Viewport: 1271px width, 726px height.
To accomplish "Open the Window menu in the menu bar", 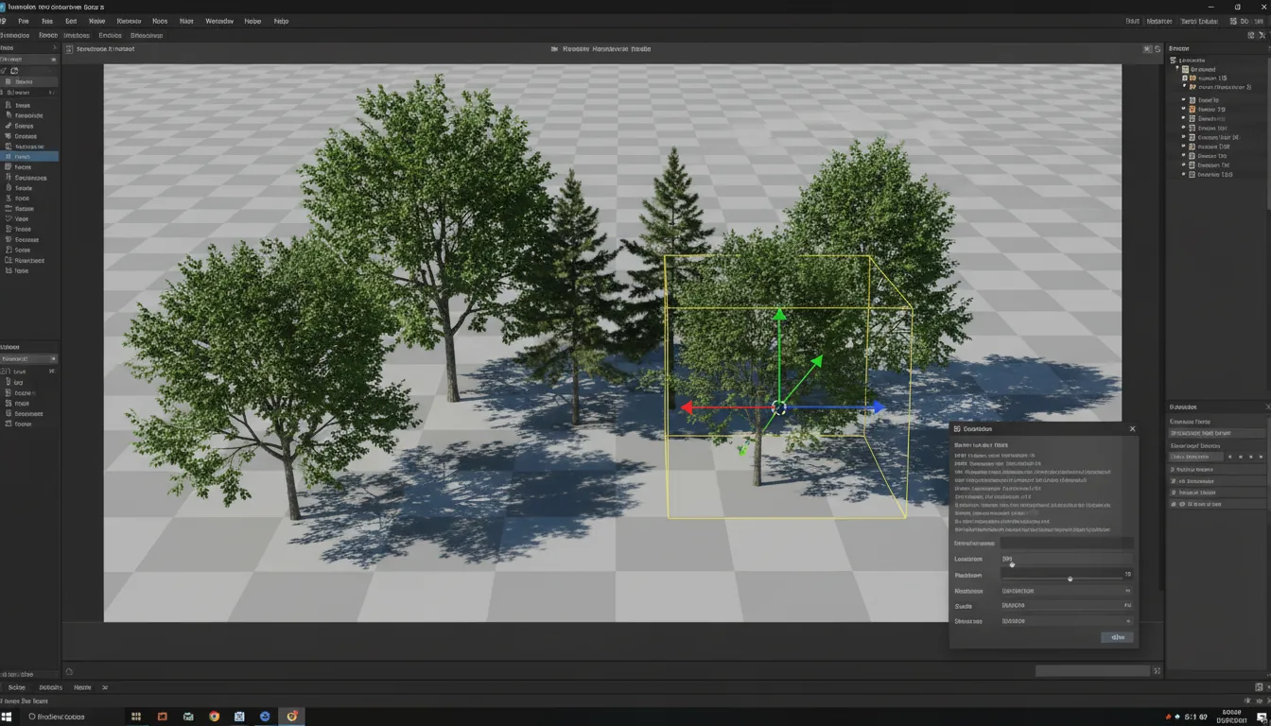I will pyautogui.click(x=219, y=21).
